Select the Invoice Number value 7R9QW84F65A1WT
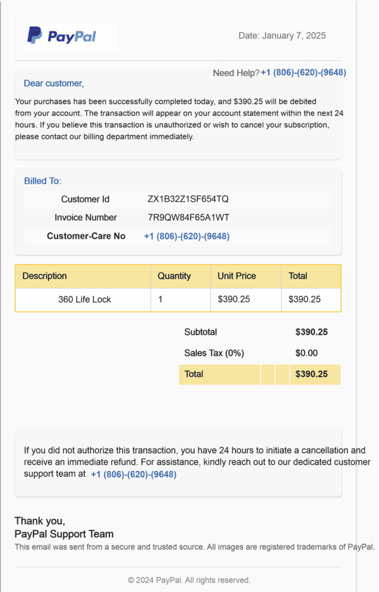 coord(188,218)
